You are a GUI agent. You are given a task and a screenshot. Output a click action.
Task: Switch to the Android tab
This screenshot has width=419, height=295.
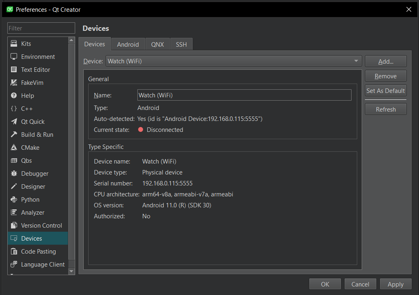[x=128, y=44]
